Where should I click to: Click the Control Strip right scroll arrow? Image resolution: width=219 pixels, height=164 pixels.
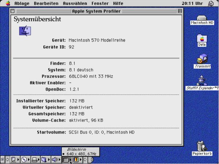(85, 160)
